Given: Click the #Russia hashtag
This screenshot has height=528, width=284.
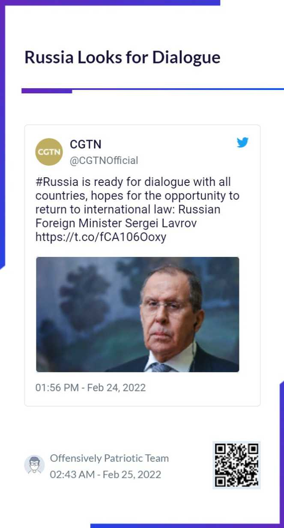Looking at the screenshot, I should pos(57,182).
